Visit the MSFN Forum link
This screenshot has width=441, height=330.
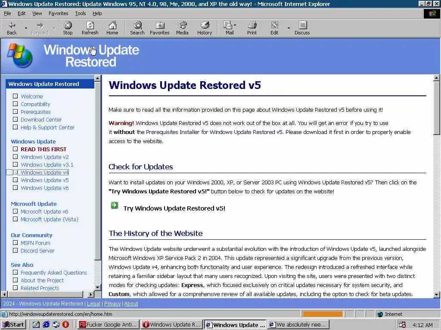(x=35, y=243)
